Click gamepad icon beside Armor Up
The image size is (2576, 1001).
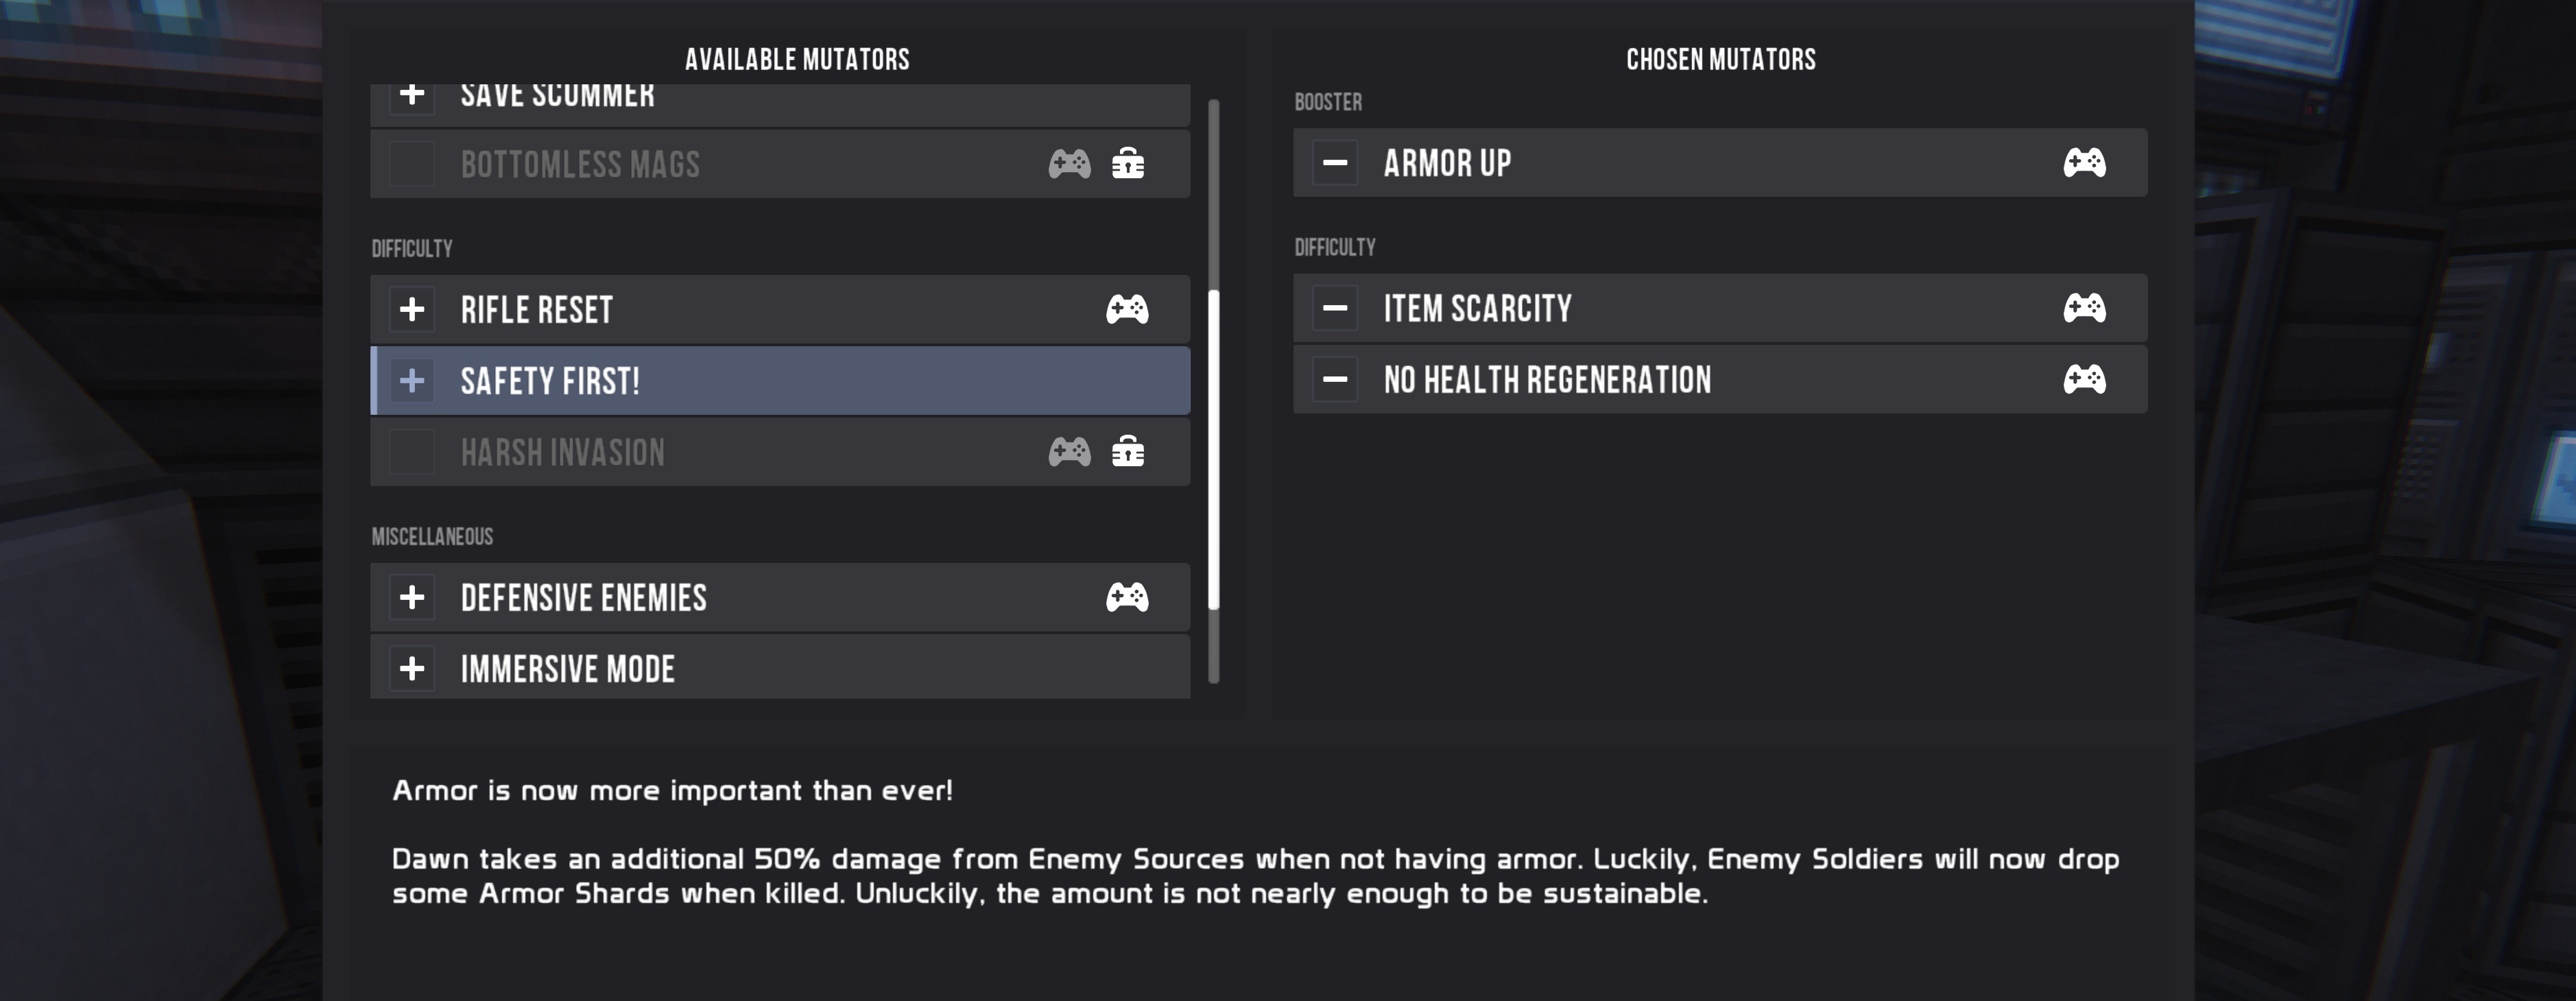click(2084, 162)
